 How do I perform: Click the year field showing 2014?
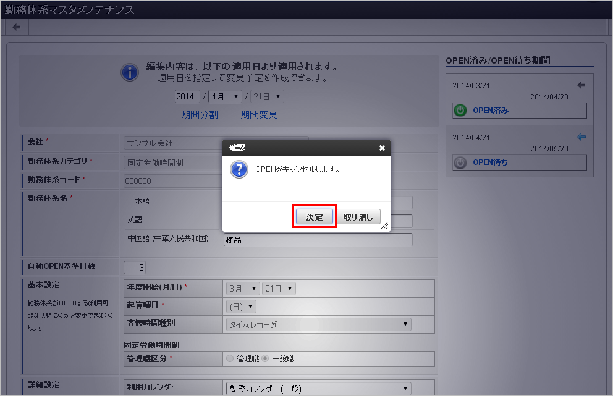(187, 96)
